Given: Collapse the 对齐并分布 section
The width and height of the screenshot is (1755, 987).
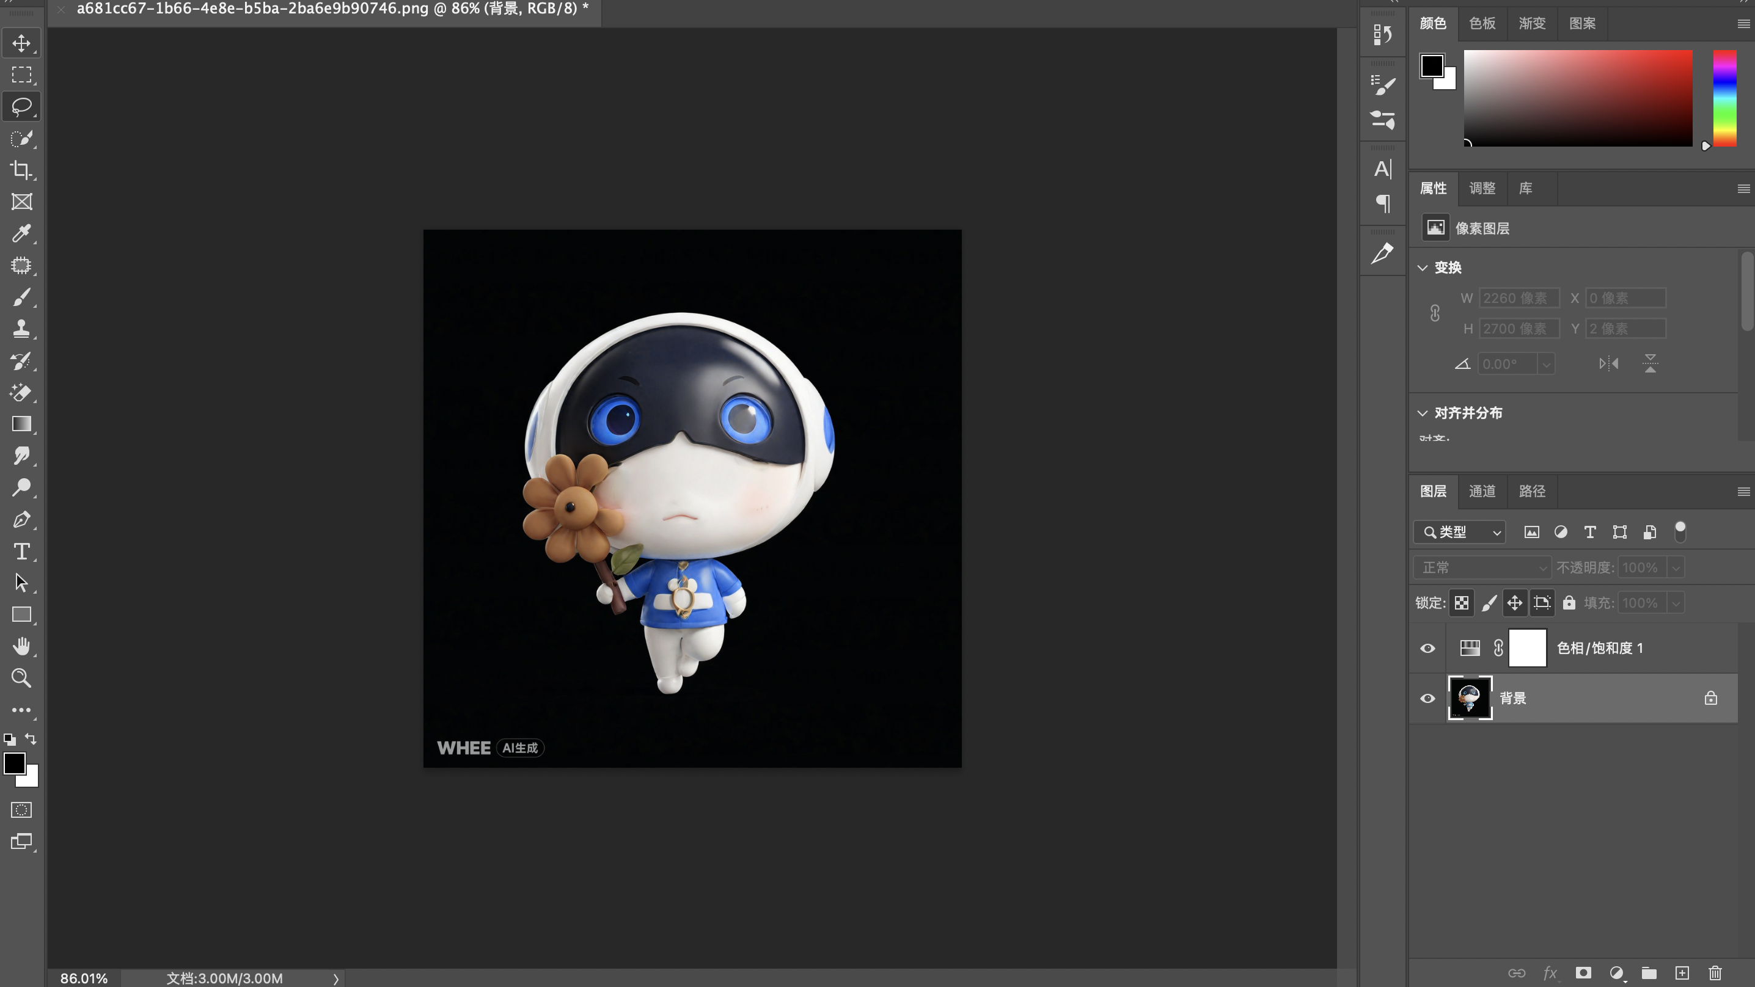Looking at the screenshot, I should tap(1423, 413).
